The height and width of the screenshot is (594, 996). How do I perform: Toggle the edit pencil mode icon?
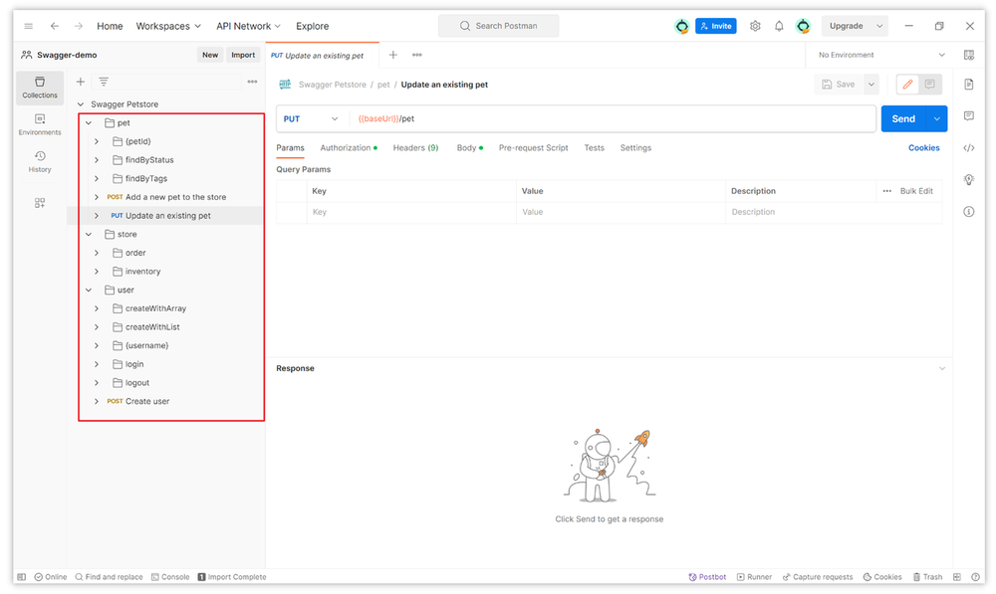[907, 85]
